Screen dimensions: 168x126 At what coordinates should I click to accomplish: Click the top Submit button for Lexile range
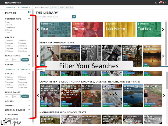tap(25, 59)
